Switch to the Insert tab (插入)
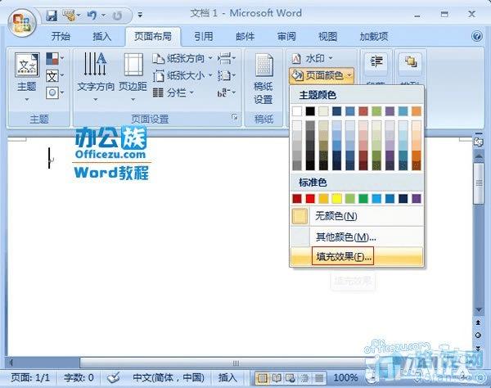 [101, 36]
